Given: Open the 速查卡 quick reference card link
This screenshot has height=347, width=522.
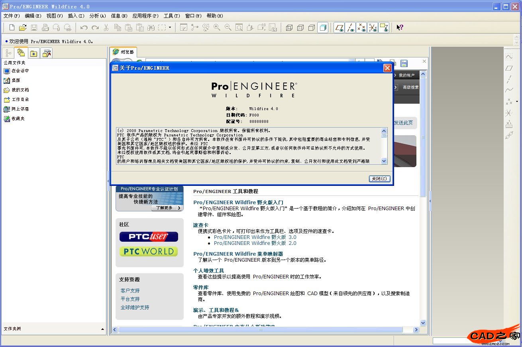Looking at the screenshot, I should pyautogui.click(x=201, y=225).
